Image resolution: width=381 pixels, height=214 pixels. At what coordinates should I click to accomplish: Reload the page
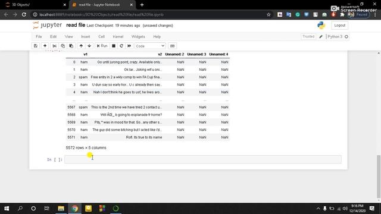(x=24, y=14)
